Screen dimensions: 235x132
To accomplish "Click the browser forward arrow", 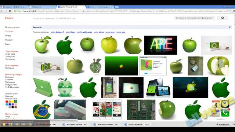I will 6,11.
